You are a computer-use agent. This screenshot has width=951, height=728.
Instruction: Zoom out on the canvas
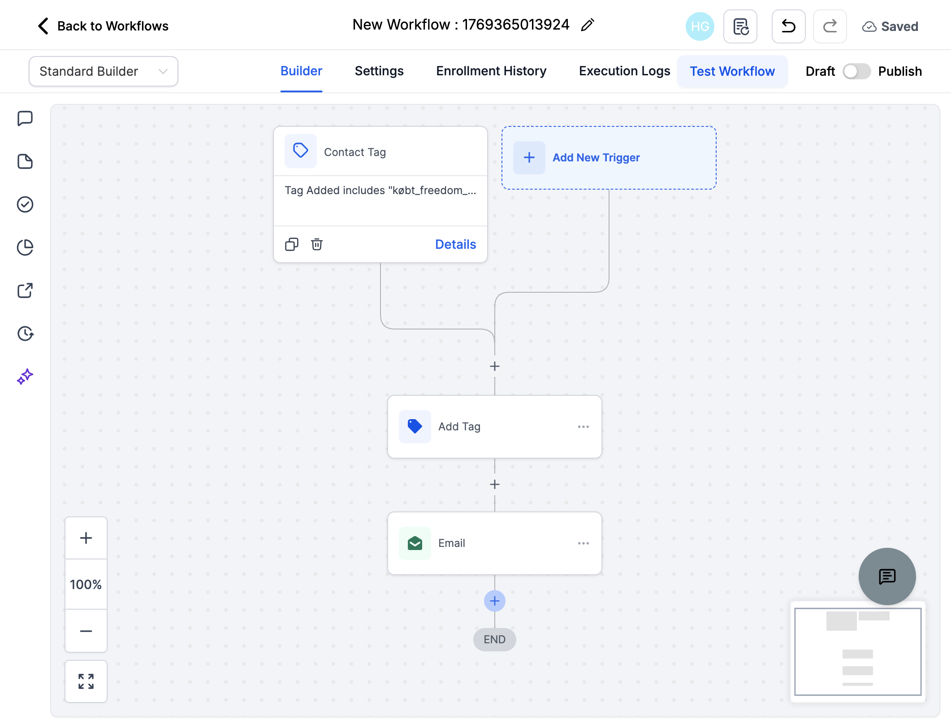[x=86, y=631]
